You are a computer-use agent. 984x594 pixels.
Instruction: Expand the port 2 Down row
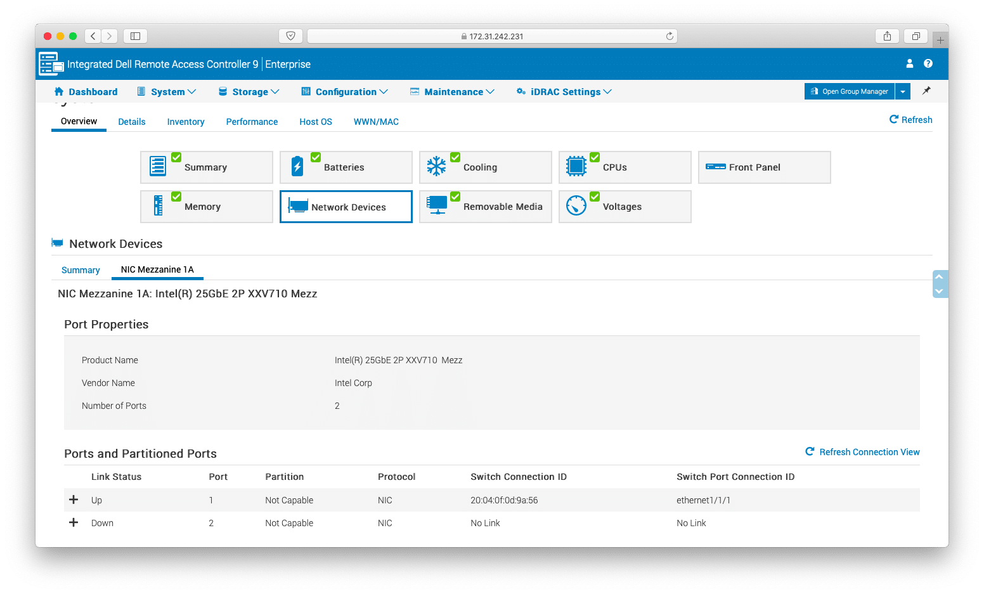(x=74, y=522)
